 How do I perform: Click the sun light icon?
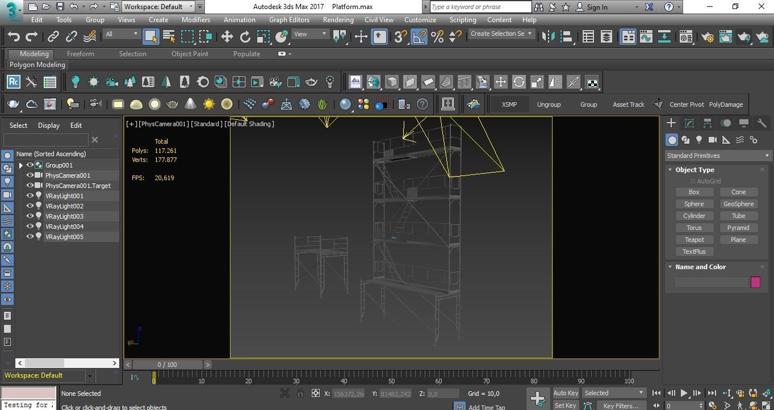(209, 104)
